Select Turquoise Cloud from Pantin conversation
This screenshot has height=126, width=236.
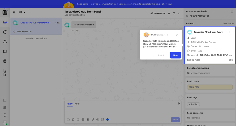pyautogui.click(x=36, y=26)
